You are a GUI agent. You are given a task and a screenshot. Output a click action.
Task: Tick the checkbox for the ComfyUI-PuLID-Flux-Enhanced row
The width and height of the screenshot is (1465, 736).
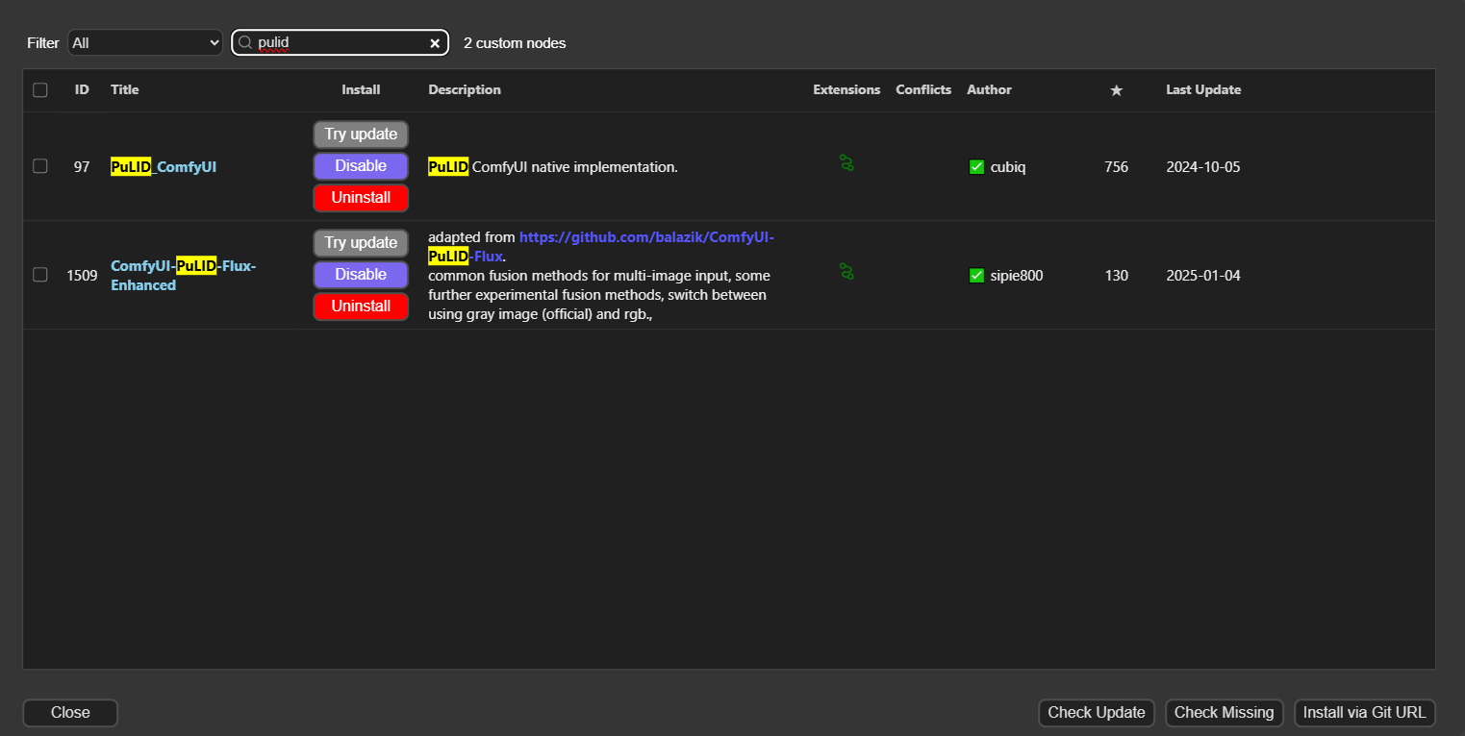coord(40,275)
